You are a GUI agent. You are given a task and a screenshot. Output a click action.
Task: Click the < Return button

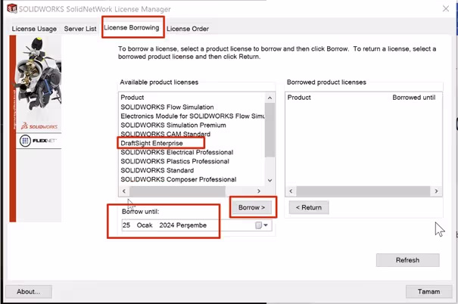tap(309, 207)
